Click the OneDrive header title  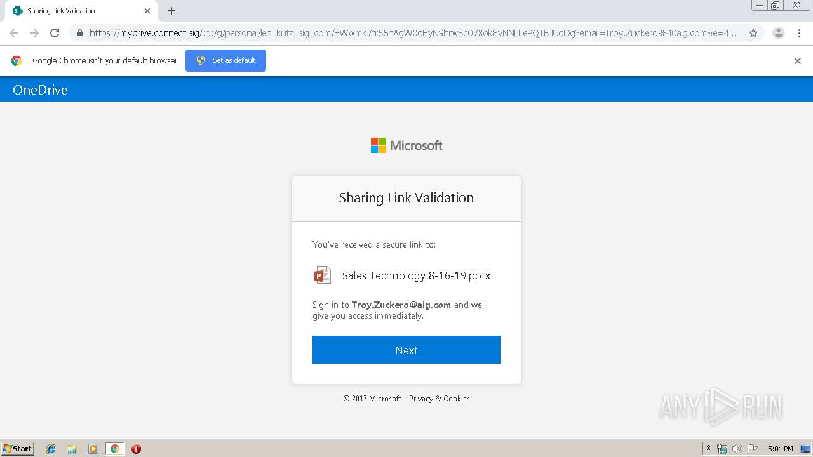click(x=40, y=89)
